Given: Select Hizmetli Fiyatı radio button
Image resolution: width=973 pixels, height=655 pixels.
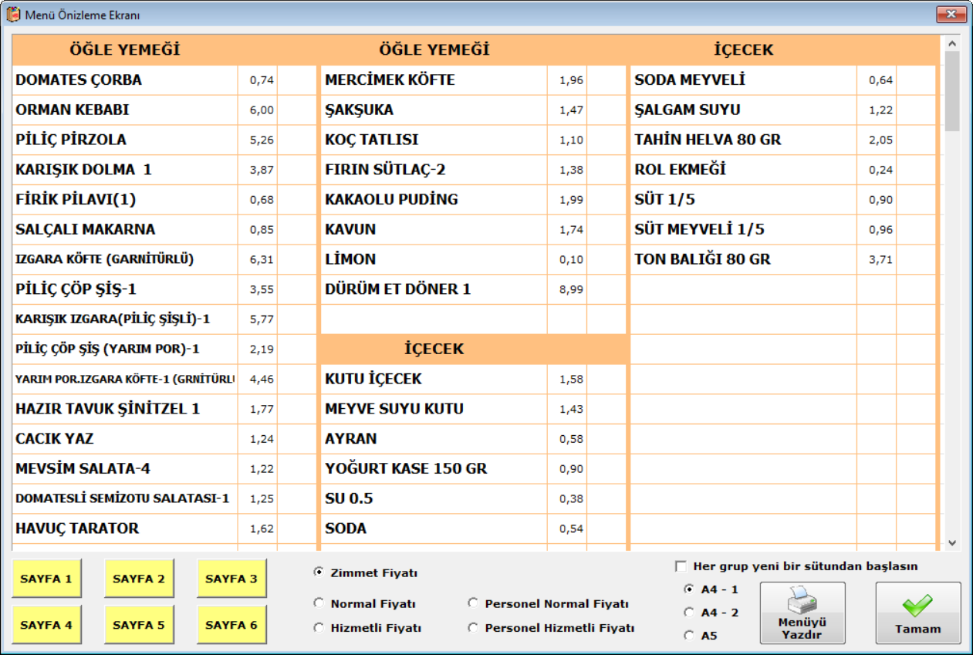Looking at the screenshot, I should (x=319, y=628).
